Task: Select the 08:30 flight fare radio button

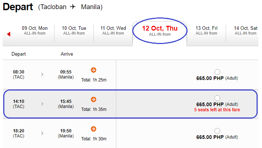Action: (x=217, y=72)
